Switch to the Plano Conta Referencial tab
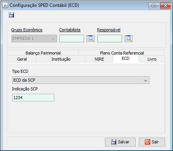This screenshot has height=151, width=173. [x=122, y=53]
